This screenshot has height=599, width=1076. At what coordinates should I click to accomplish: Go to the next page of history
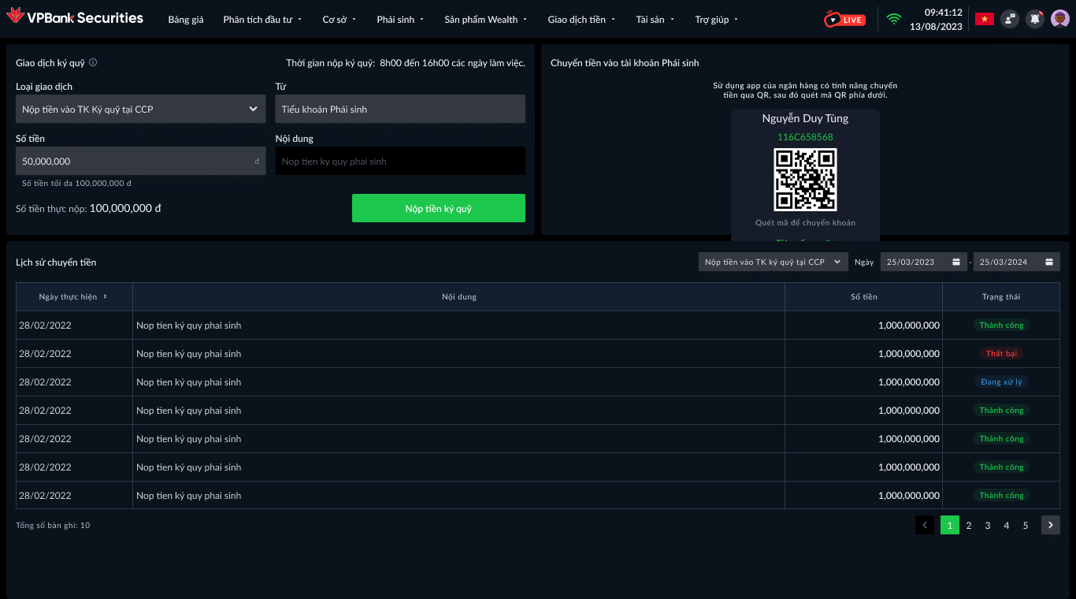click(x=1050, y=525)
